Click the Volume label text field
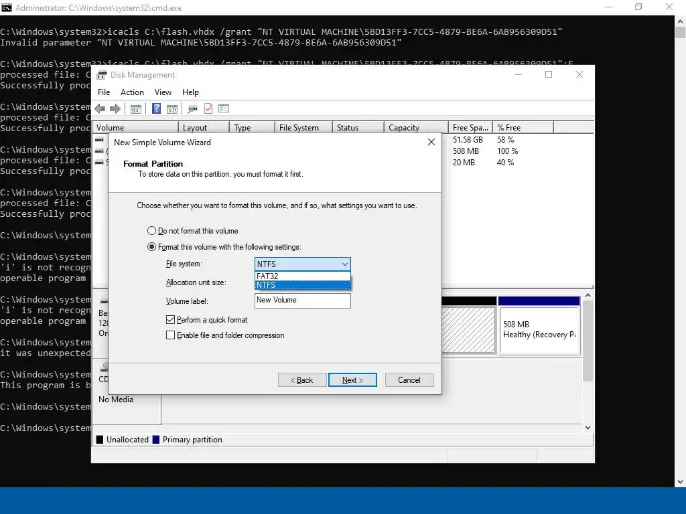This screenshot has width=686, height=514. pos(303,301)
